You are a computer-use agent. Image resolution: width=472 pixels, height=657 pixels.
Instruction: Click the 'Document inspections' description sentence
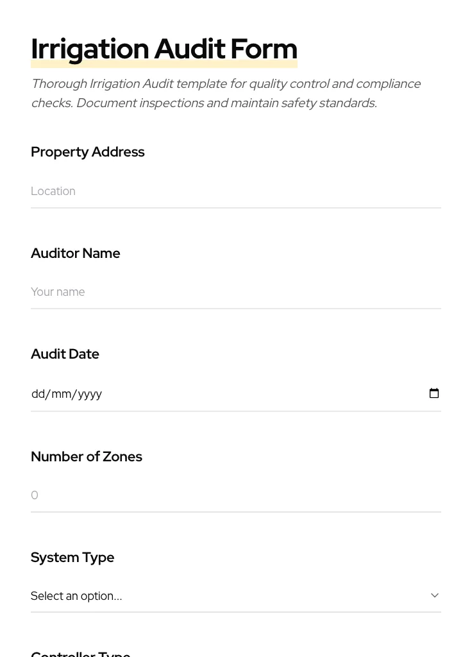click(x=226, y=103)
